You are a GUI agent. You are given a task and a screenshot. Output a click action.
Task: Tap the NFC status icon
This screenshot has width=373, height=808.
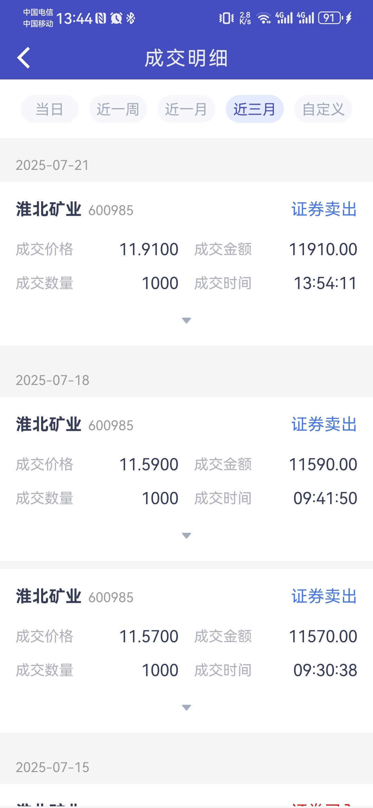[101, 18]
